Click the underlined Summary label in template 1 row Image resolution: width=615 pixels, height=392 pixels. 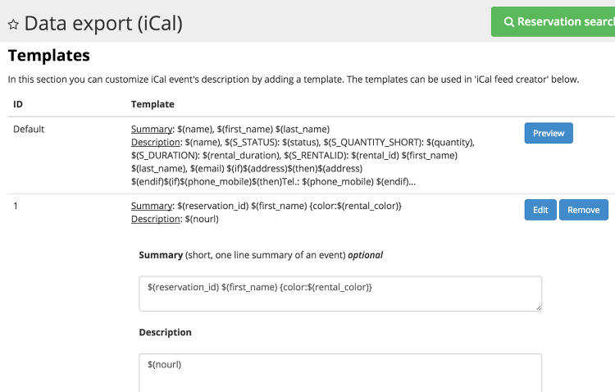coord(152,205)
